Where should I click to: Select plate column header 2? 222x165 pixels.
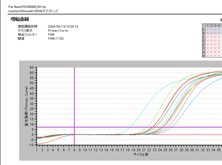coord(211,25)
